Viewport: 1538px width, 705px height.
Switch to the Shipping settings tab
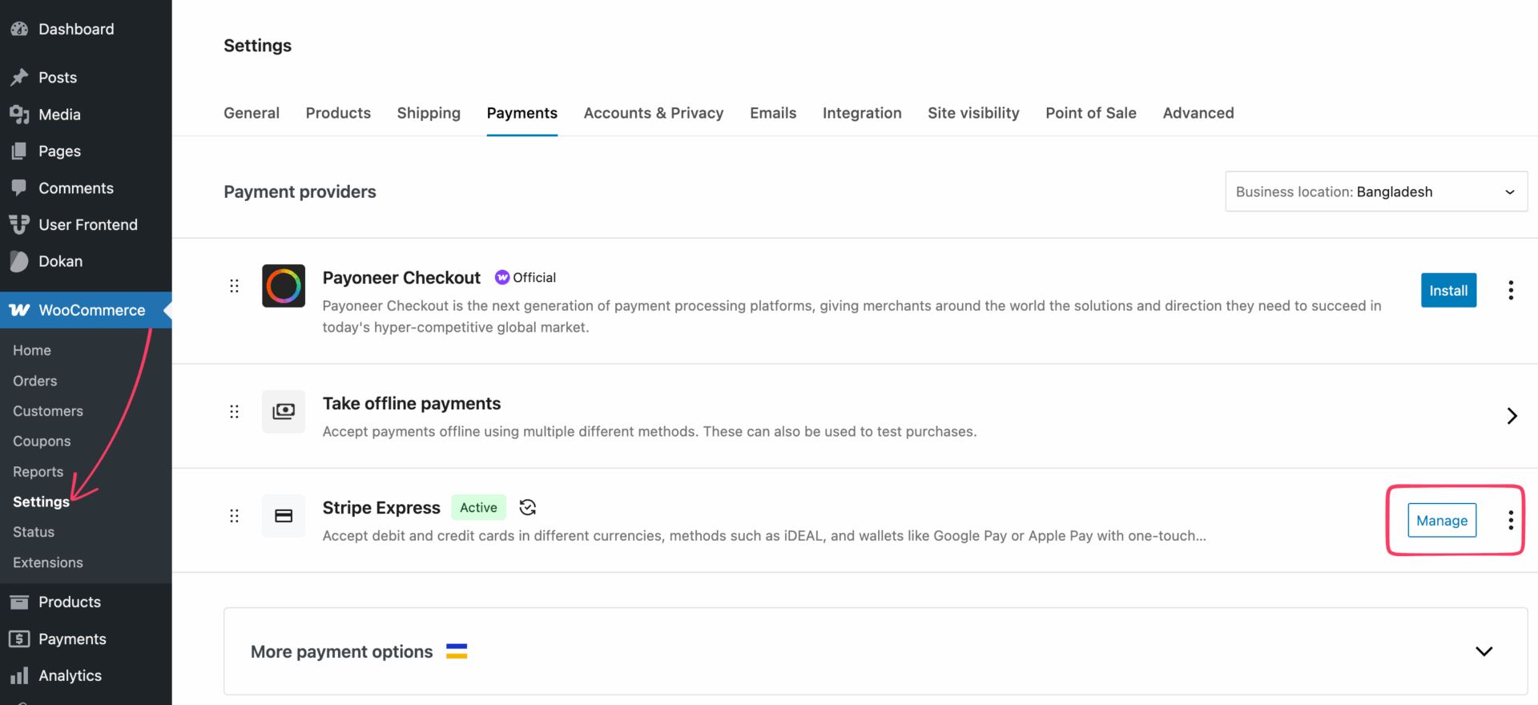coord(429,113)
